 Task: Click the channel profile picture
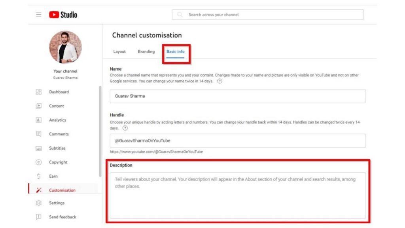[65, 47]
